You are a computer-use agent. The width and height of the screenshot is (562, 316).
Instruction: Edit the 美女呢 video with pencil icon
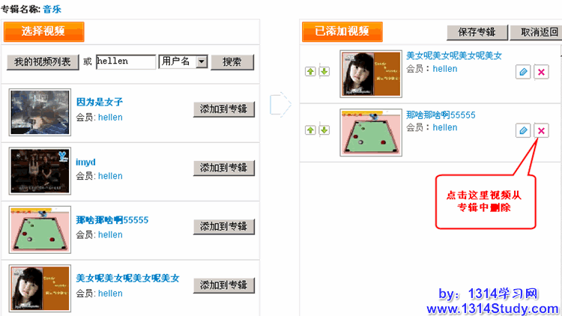point(523,72)
